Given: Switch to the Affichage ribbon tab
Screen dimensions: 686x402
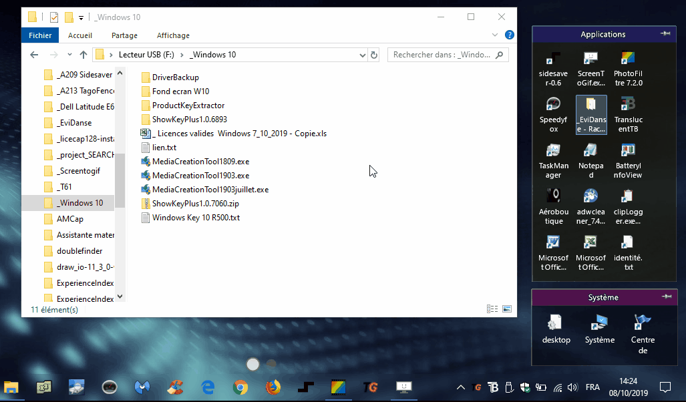Looking at the screenshot, I should coord(173,35).
